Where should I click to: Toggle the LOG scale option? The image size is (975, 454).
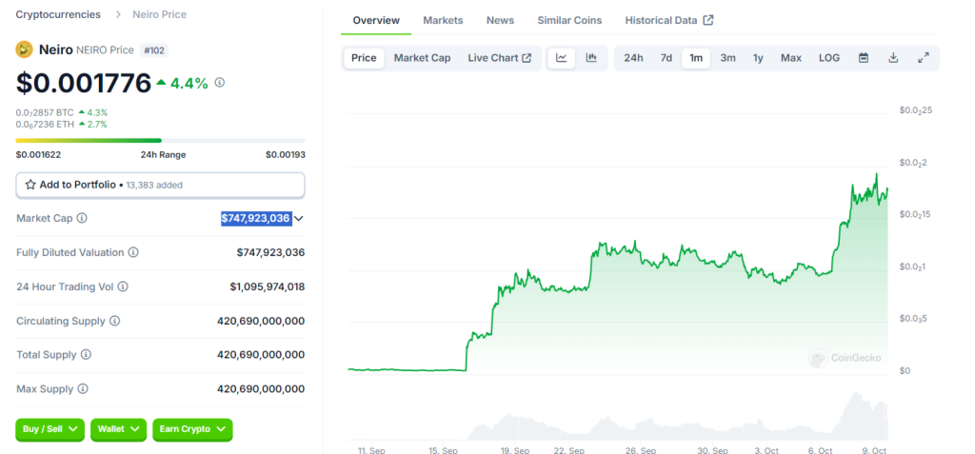pos(829,58)
